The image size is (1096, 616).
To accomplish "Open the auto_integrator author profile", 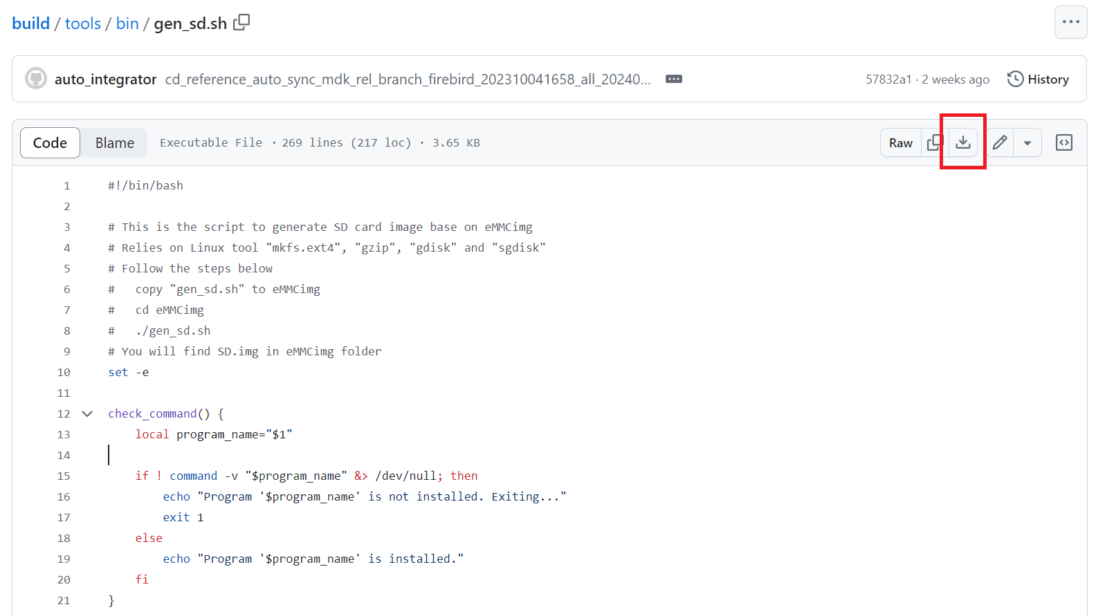I will [105, 80].
